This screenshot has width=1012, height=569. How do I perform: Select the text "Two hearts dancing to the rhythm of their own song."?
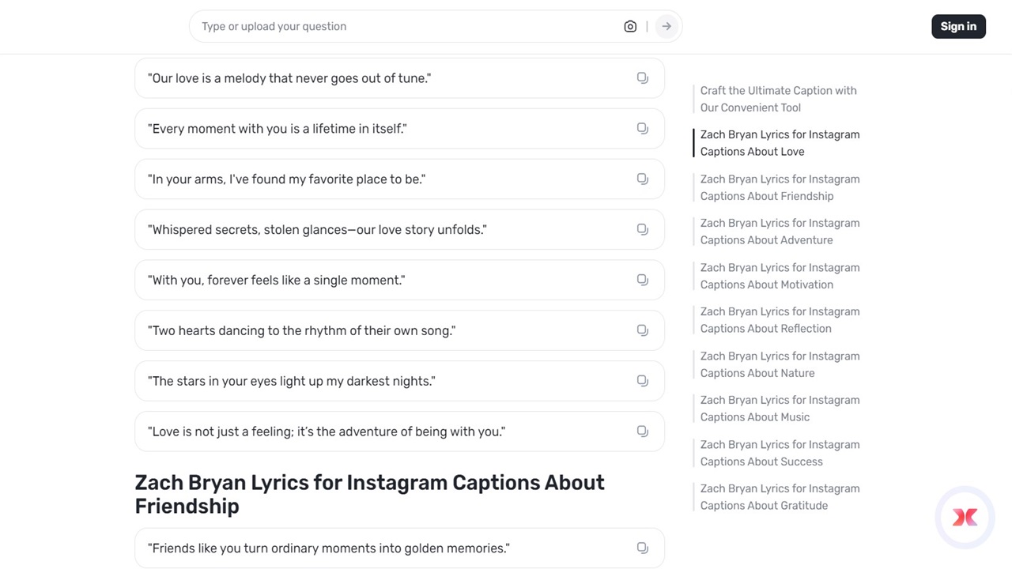coord(302,331)
